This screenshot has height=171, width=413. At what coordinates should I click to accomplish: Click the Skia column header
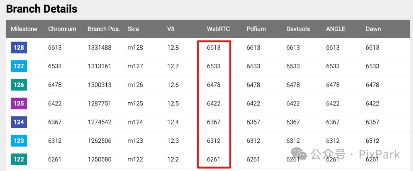[133, 29]
